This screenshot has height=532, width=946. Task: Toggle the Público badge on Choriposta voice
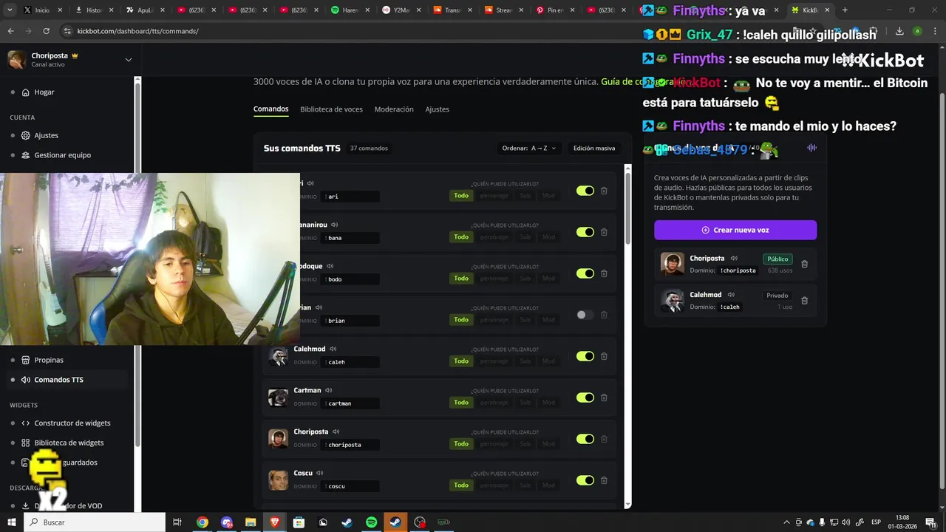(x=777, y=259)
